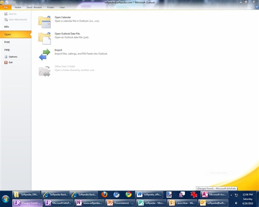Click the Open Calendar folder icon

click(x=44, y=22)
